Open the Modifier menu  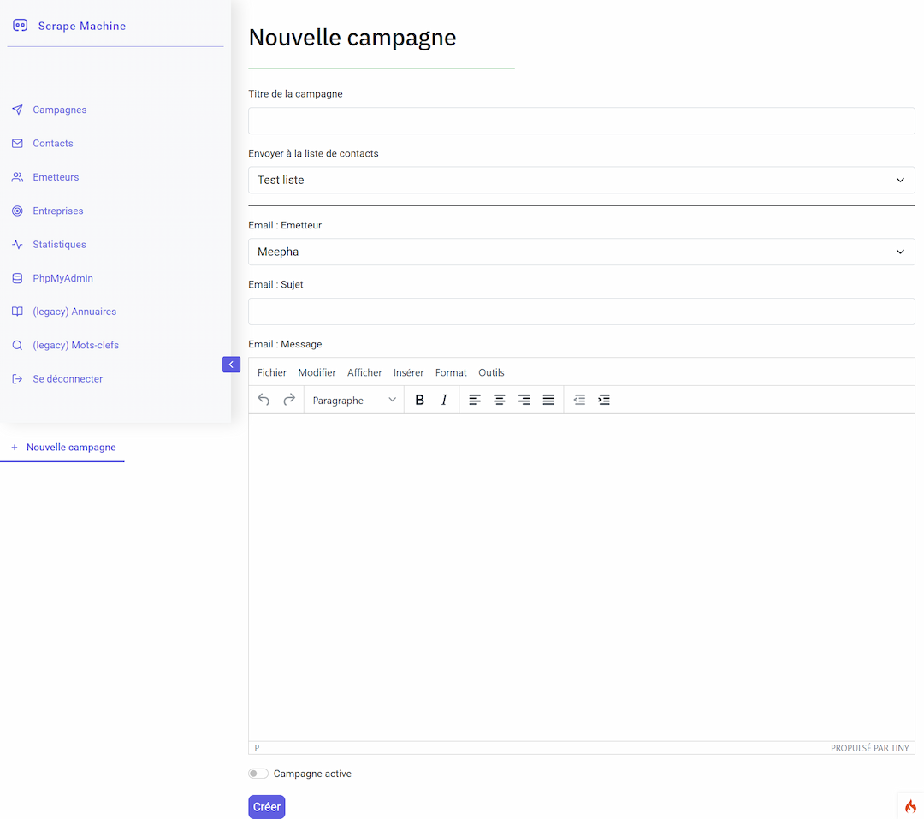tap(317, 372)
